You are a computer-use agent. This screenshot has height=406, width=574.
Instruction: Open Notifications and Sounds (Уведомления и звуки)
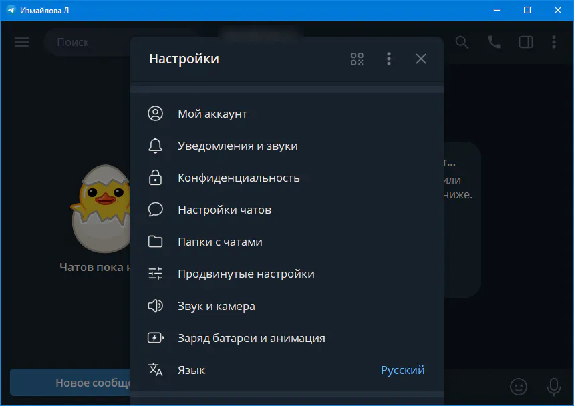pyautogui.click(x=237, y=146)
